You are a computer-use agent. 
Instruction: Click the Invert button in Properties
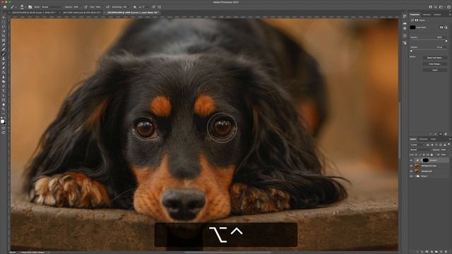(x=435, y=70)
